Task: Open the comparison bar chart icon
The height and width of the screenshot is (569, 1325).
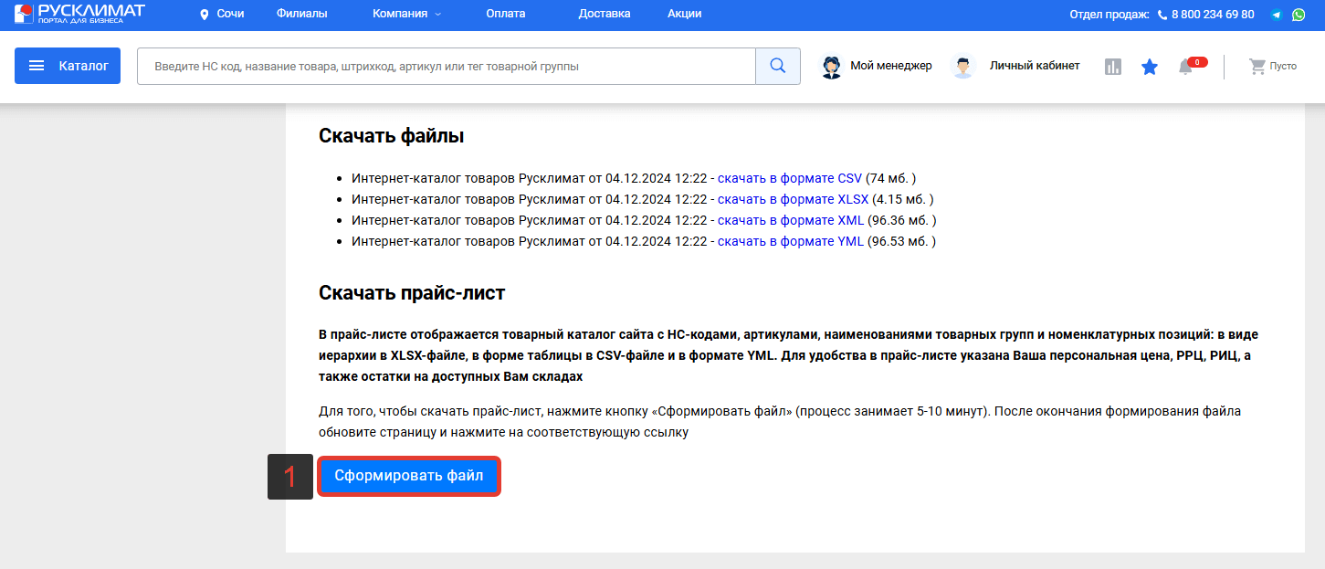Action: 1112,67
